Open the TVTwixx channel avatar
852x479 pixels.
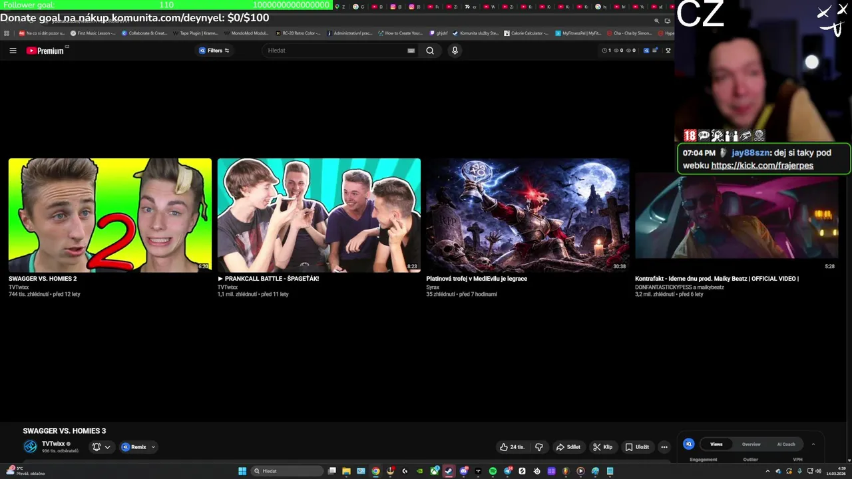click(x=30, y=446)
